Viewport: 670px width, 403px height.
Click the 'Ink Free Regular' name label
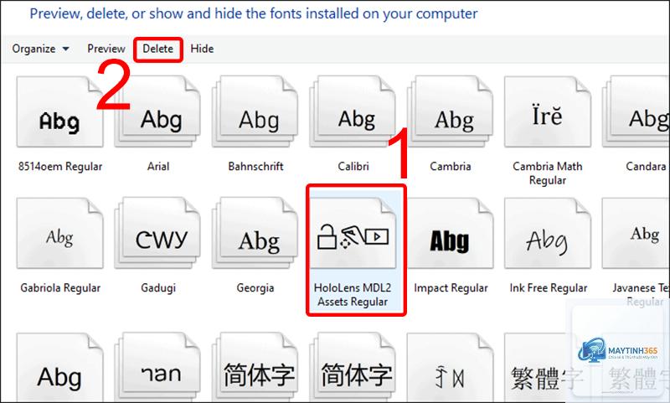pyautogui.click(x=549, y=287)
